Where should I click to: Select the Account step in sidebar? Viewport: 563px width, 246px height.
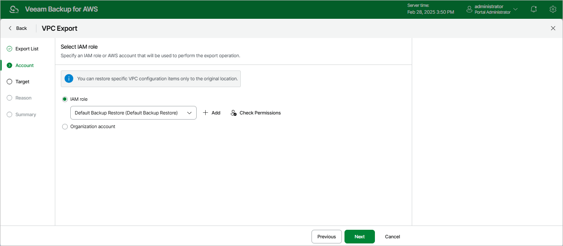tap(24, 65)
